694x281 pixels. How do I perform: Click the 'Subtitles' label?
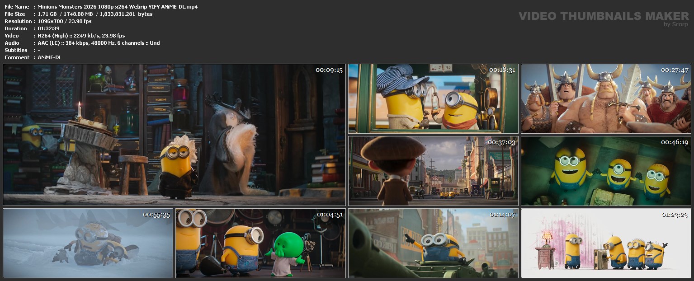pyautogui.click(x=16, y=50)
